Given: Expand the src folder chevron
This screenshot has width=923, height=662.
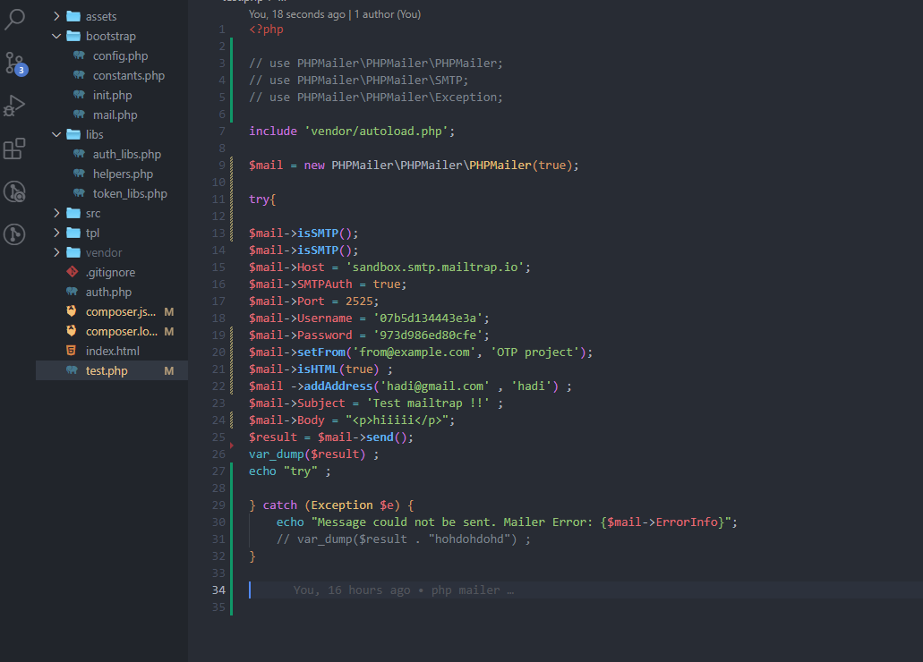Looking at the screenshot, I should [x=56, y=213].
